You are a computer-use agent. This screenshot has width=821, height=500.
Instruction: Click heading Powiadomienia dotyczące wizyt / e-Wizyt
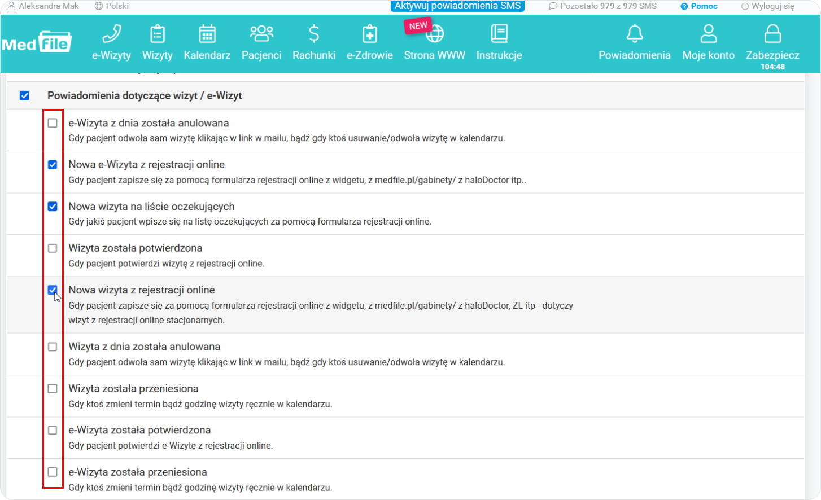[145, 96]
